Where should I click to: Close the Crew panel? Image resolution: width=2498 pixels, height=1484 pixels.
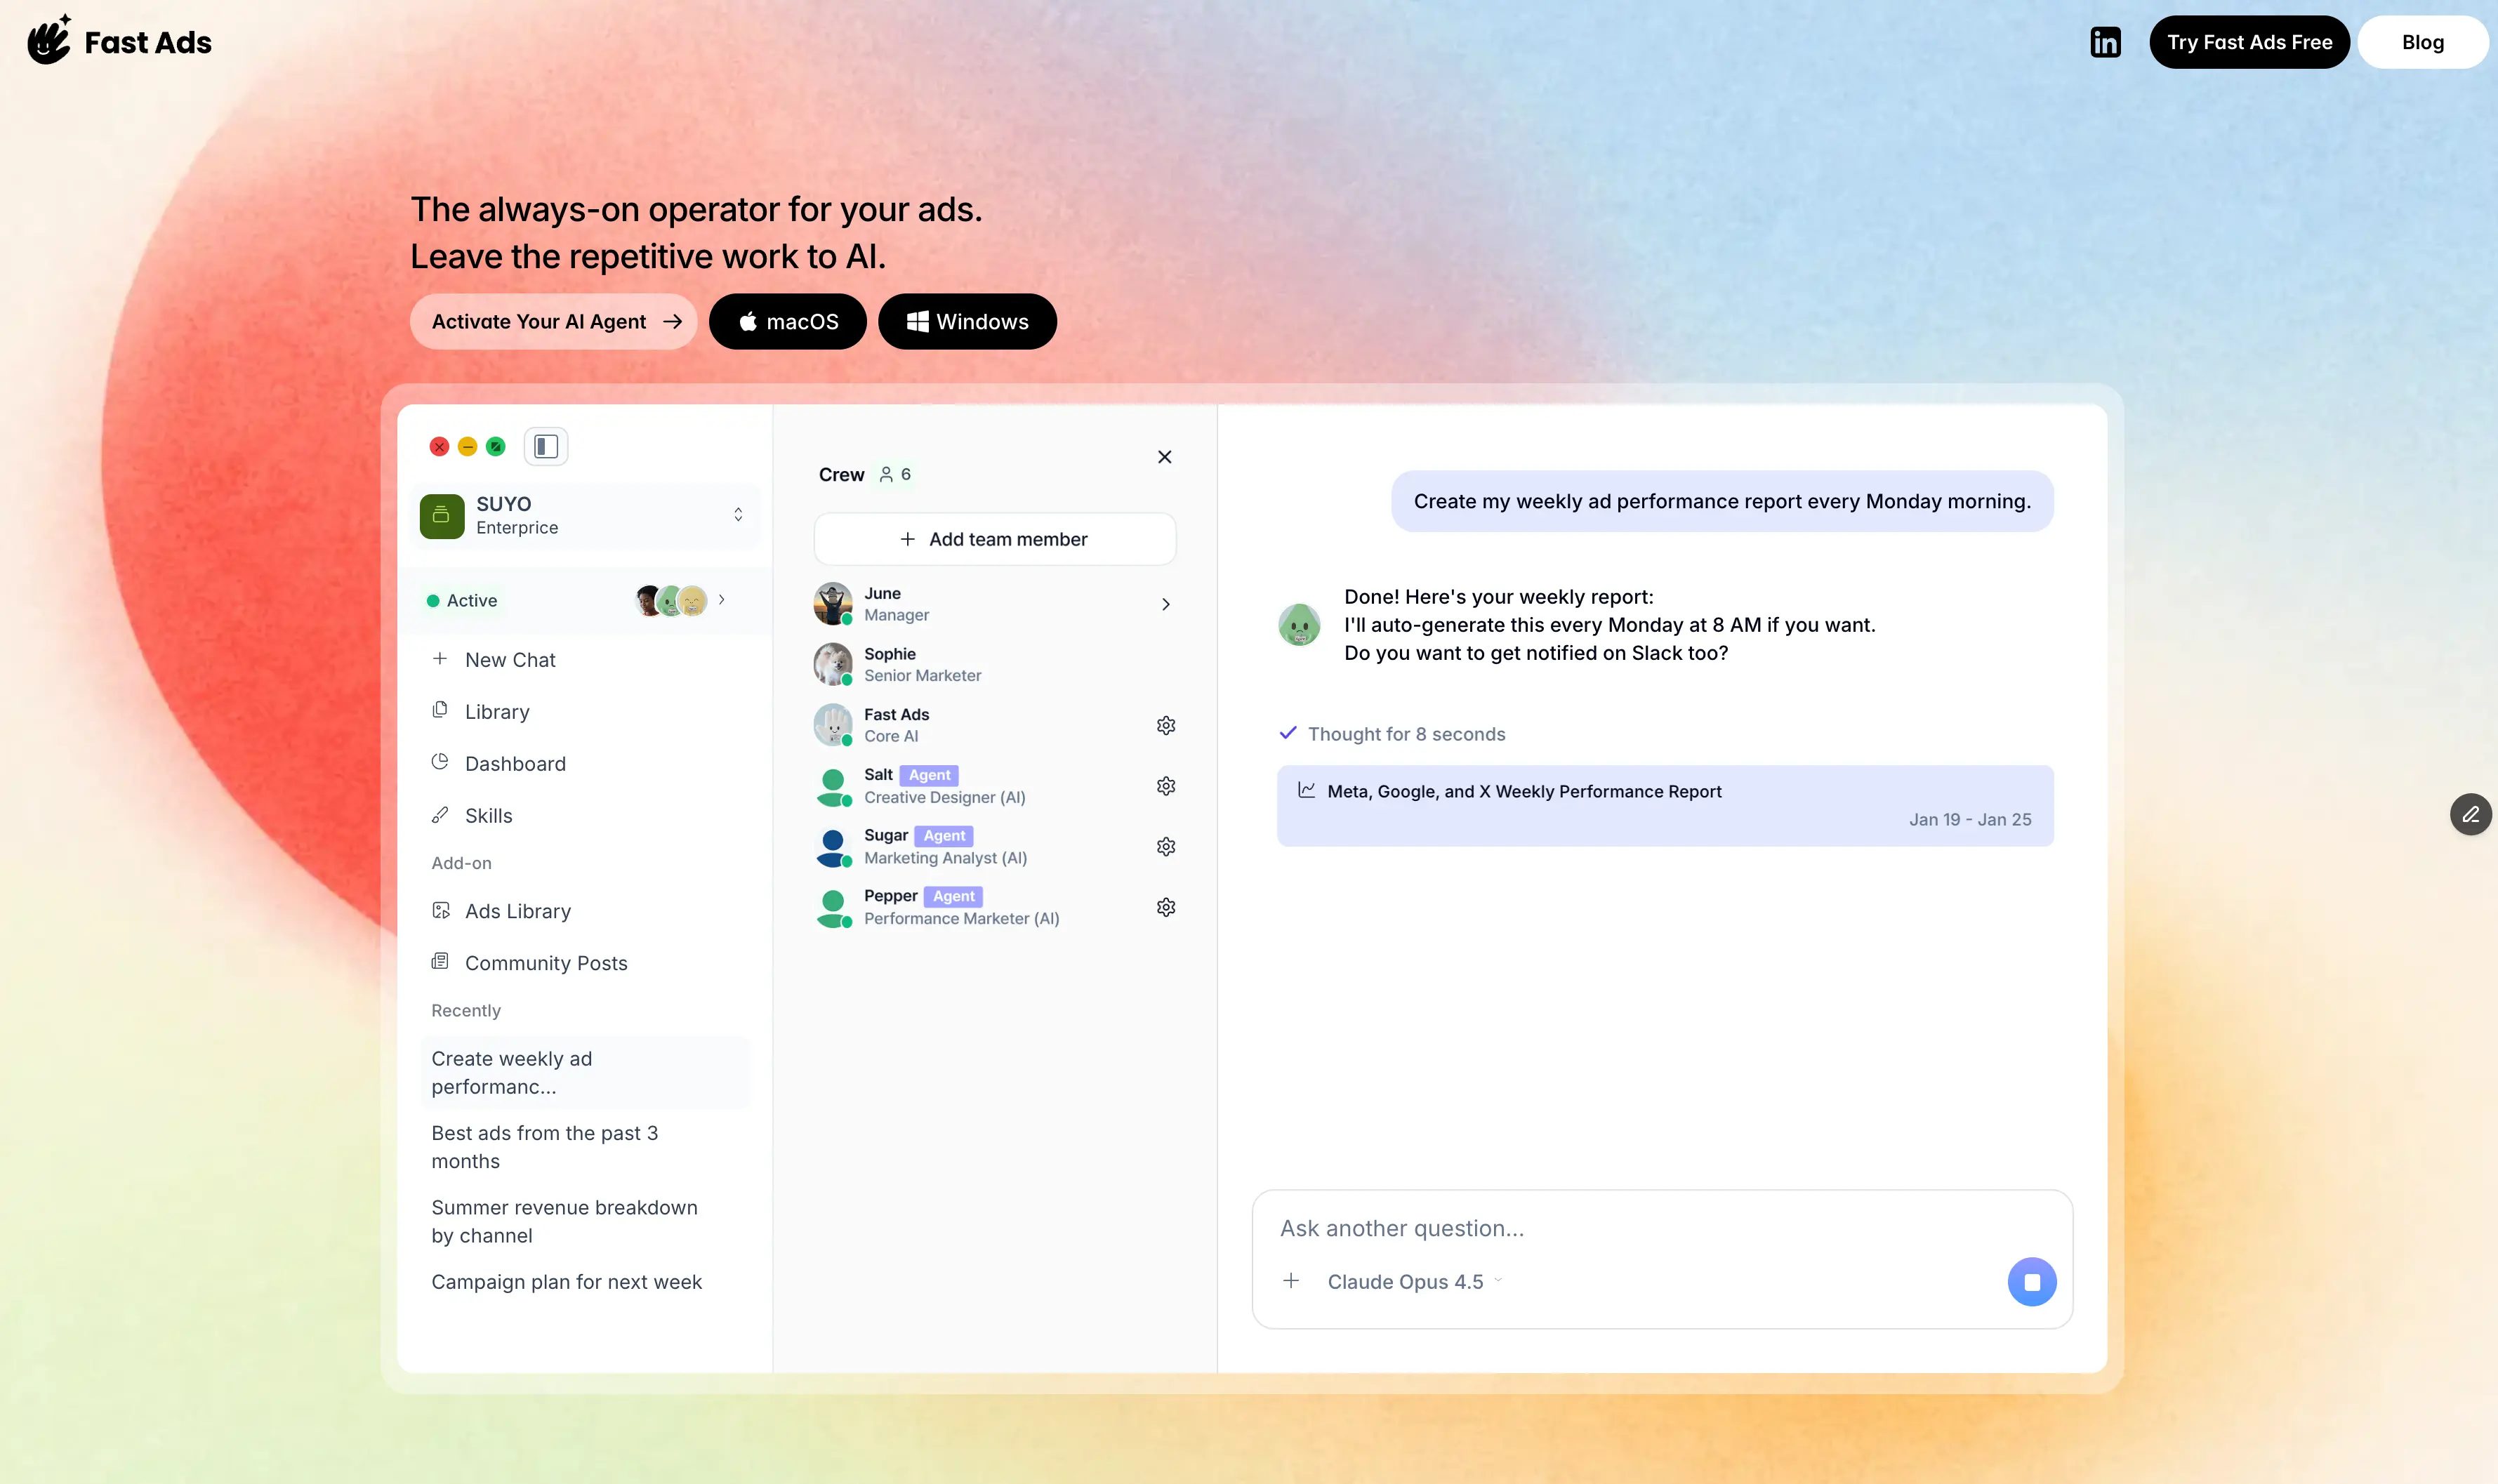tap(1164, 457)
